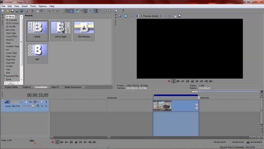This screenshot has height=149, width=264.
Task: Toggle Enable Snapping in the toolbar
Action: (x=67, y=11)
